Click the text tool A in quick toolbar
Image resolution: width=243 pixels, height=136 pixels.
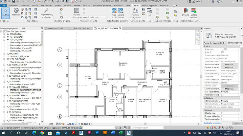coord(53,1)
